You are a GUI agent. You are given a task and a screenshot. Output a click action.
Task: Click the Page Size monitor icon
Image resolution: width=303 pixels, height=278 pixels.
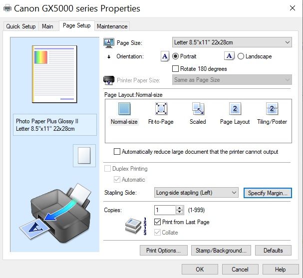coord(109,43)
